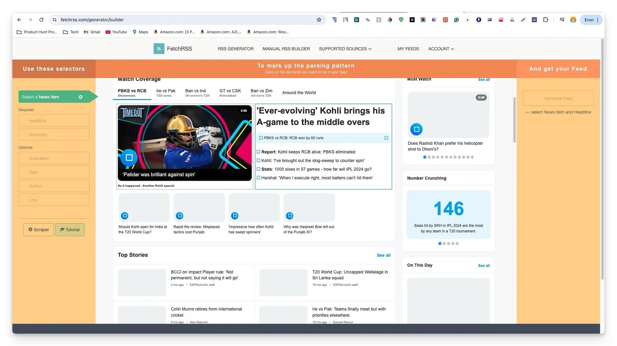View site information icon in address bar
Image resolution: width=617 pixels, height=346 pixels.
(x=54, y=20)
